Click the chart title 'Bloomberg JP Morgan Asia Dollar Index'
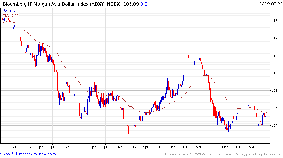This screenshot has height=158, width=283. point(46,4)
